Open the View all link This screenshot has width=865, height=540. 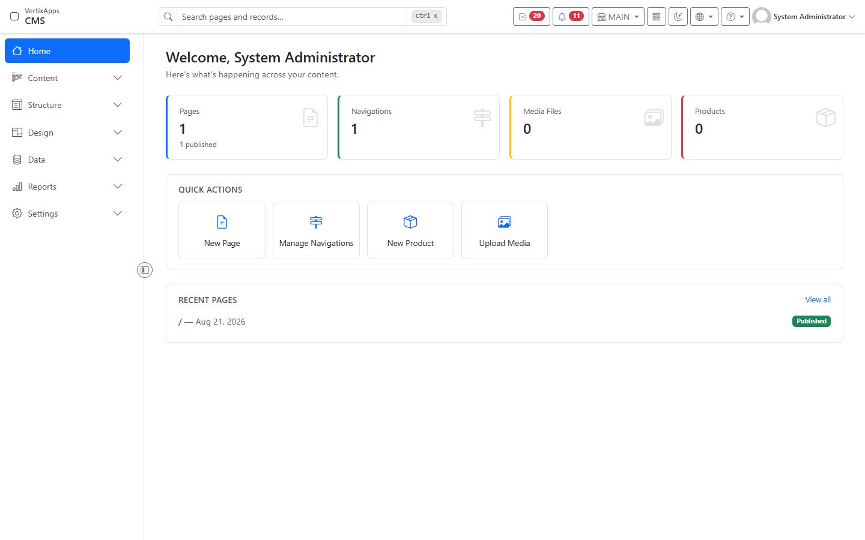818,300
